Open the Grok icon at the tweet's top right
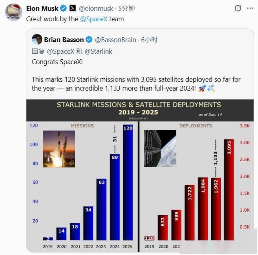This screenshot has height=255, width=258. coord(238,8)
